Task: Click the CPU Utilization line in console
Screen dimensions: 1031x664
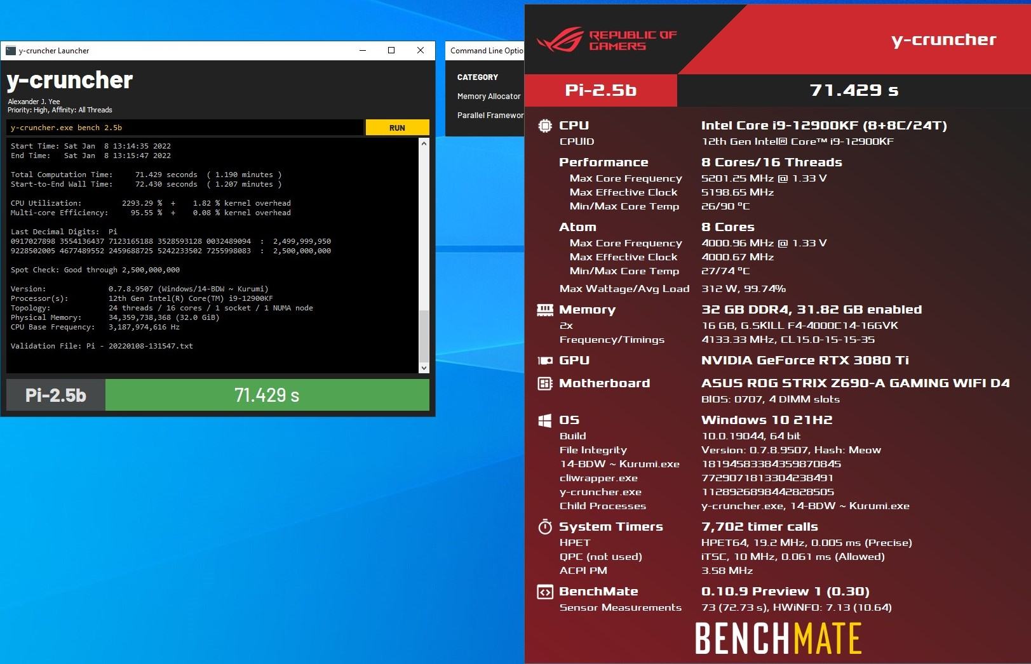Action: click(x=151, y=203)
